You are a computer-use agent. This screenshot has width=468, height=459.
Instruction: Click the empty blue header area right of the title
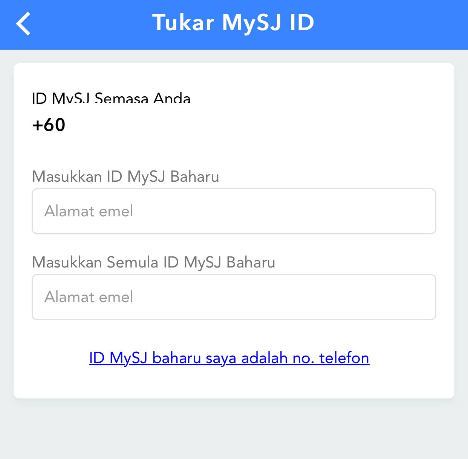(392, 23)
